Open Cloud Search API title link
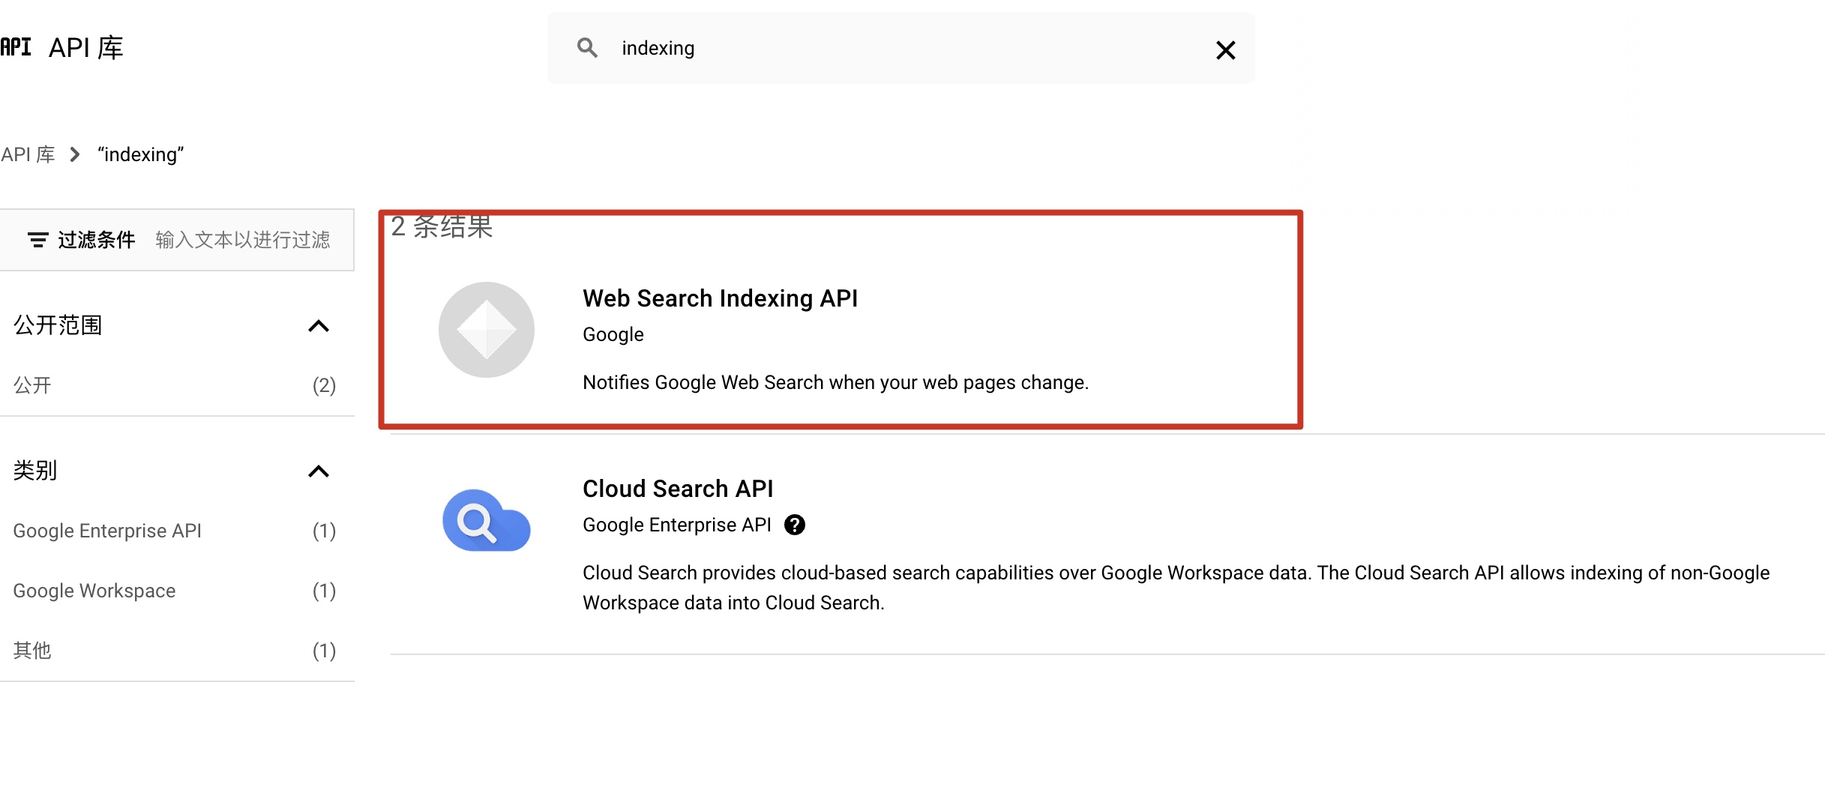 tap(678, 489)
